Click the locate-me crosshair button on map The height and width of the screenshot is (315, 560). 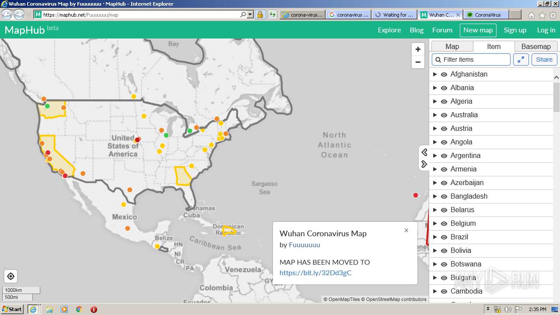[11, 276]
